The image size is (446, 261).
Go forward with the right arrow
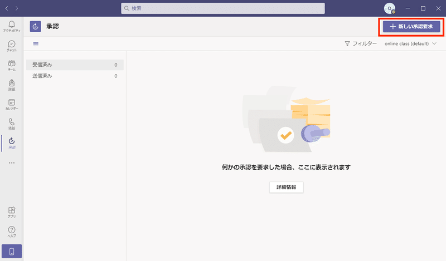click(x=17, y=8)
